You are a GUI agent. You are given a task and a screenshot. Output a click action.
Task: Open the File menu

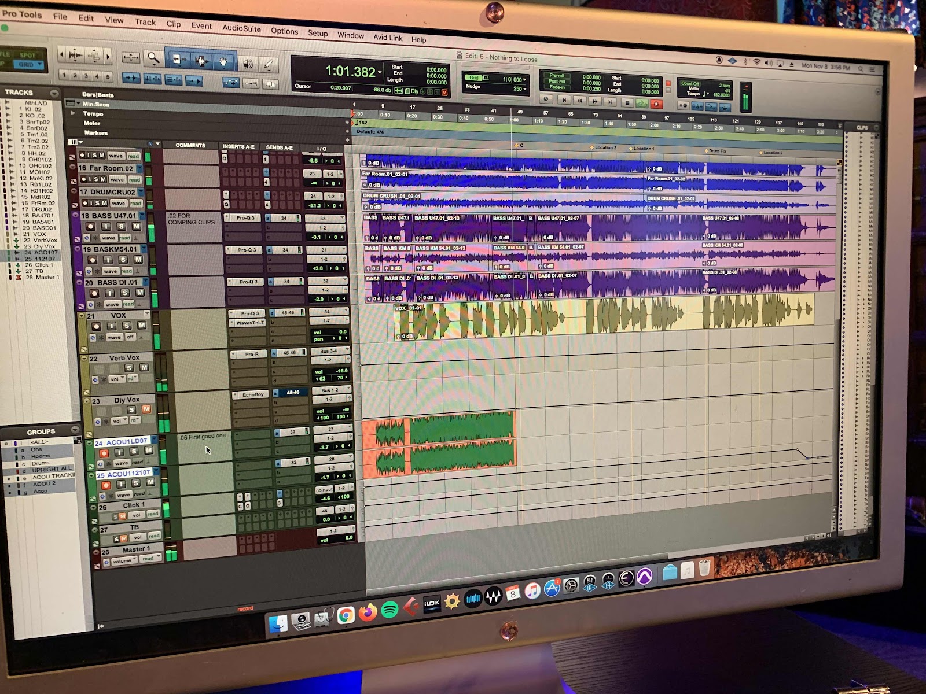coord(60,16)
